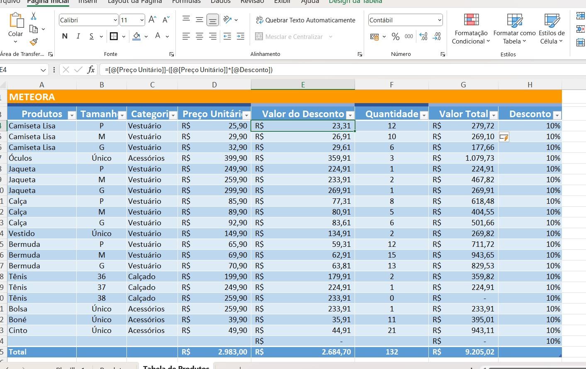Toggle bottom align icon

[213, 20]
